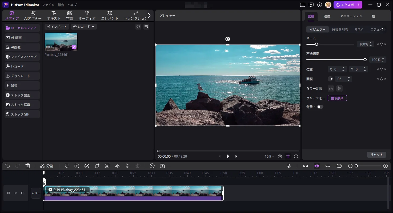
Task: Open the エレメント tab
Action: 110,16
